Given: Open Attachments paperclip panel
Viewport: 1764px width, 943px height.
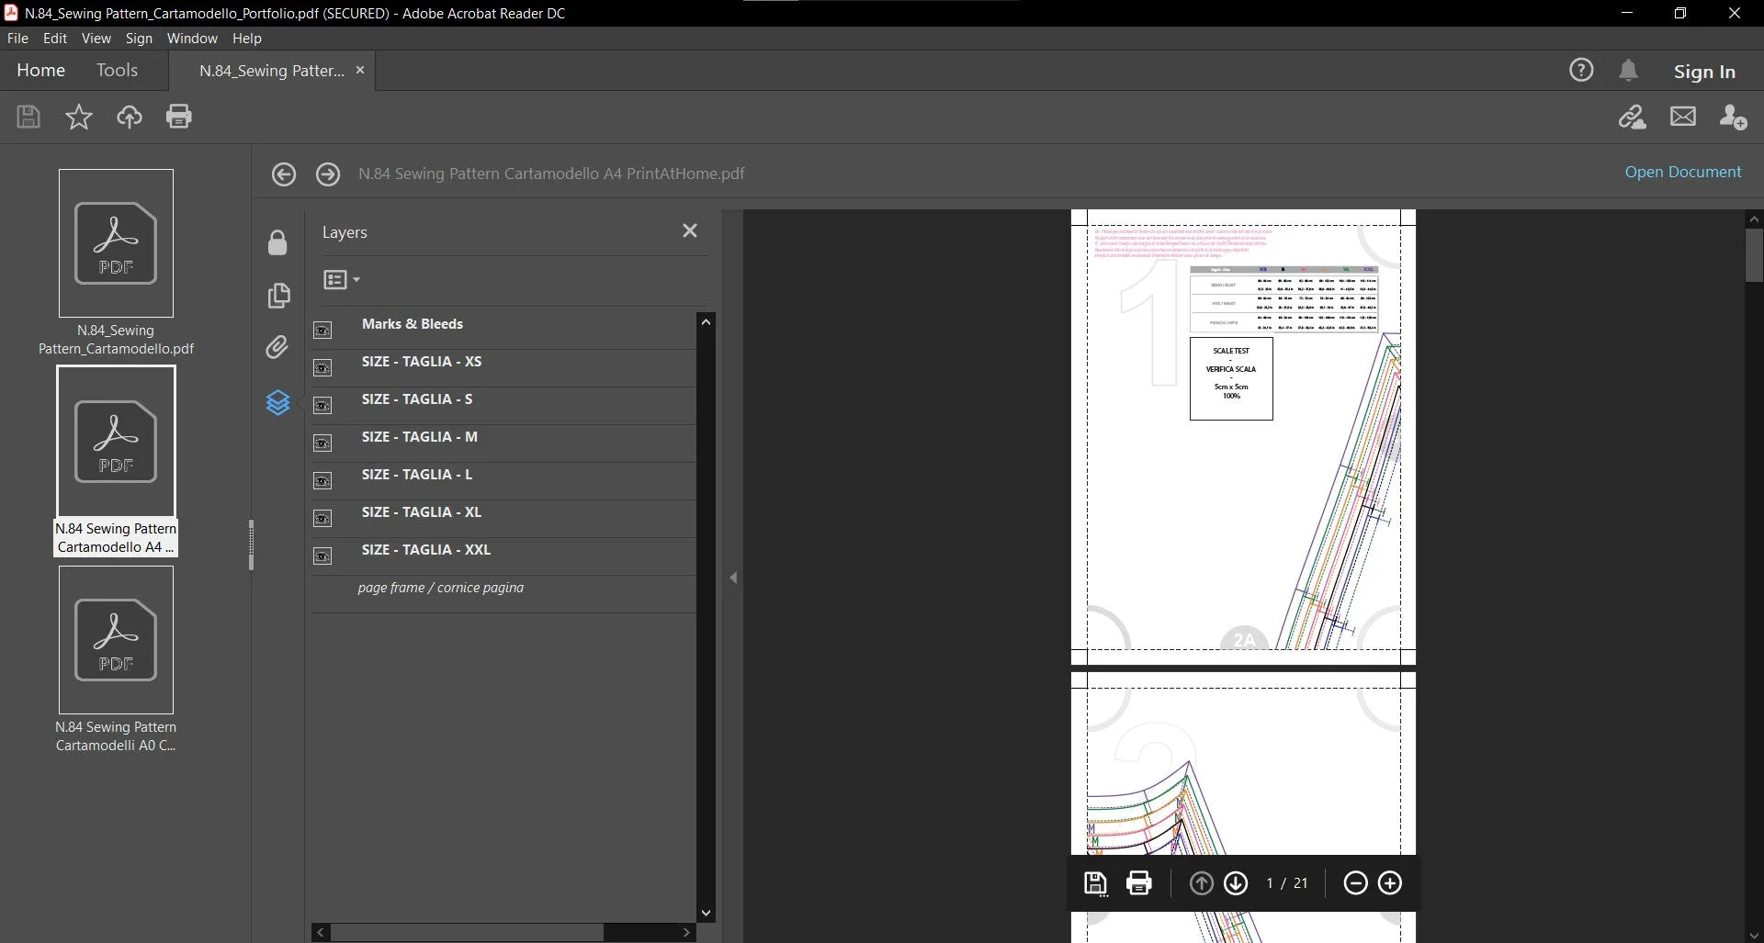Looking at the screenshot, I should [x=277, y=347].
